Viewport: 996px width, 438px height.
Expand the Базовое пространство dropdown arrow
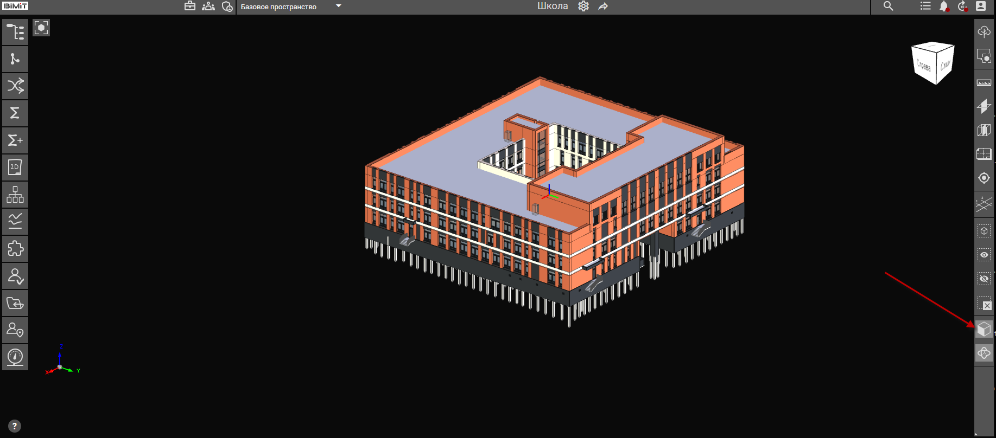point(339,7)
